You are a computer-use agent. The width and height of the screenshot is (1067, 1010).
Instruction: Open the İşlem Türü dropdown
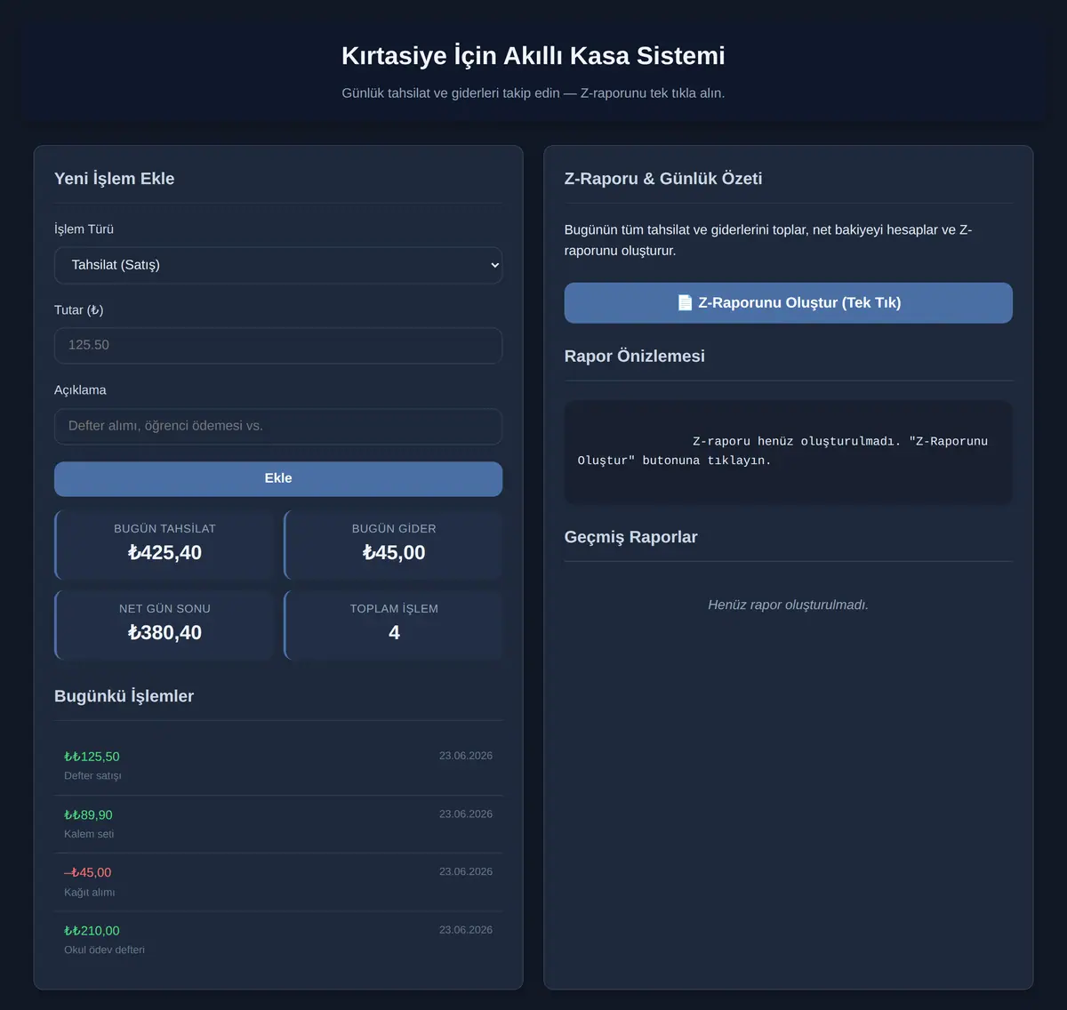tap(278, 265)
